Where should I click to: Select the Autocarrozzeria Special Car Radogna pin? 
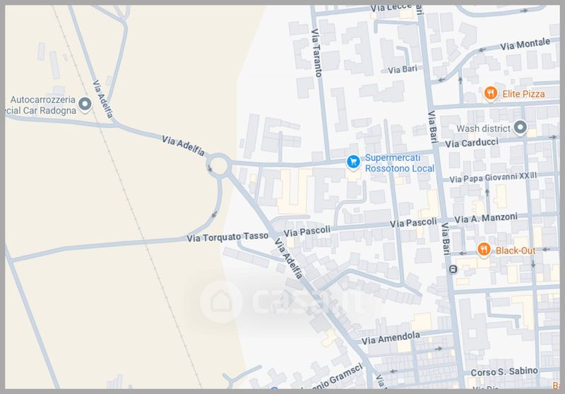(x=85, y=105)
